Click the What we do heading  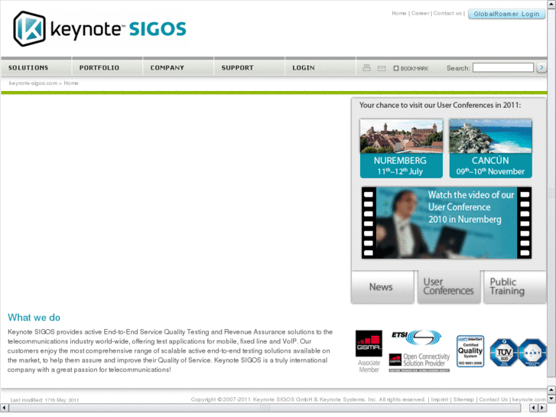34,318
